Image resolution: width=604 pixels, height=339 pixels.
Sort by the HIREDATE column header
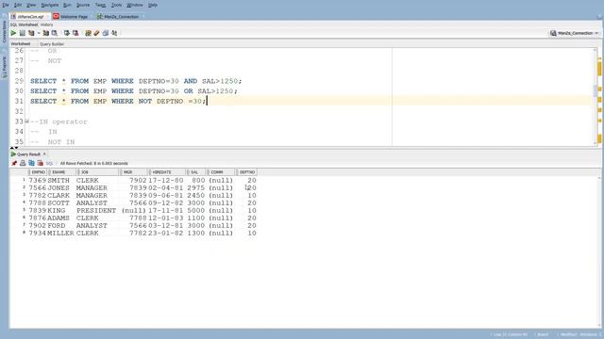[x=167, y=172]
